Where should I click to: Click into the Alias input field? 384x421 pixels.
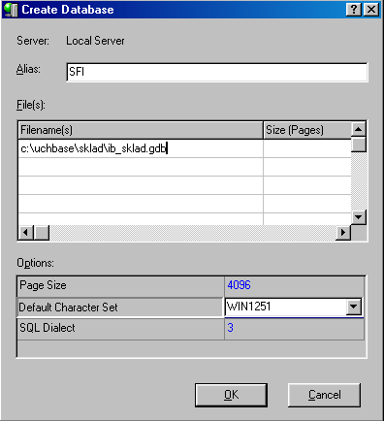pos(217,72)
